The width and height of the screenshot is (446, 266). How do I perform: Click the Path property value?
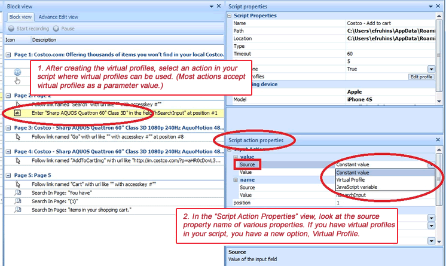pos(391,31)
